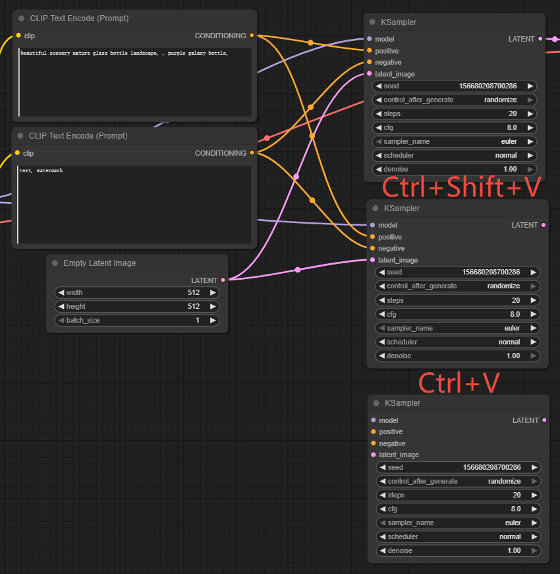Click the clip input port on the 'text, watermark' node
560x574 pixels.
pyautogui.click(x=18, y=153)
